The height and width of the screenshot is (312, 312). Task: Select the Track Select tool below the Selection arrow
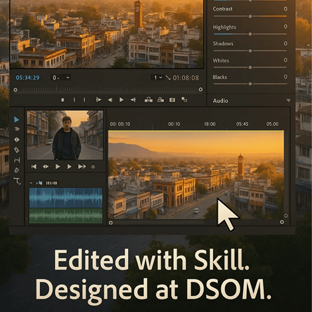coord(17,129)
